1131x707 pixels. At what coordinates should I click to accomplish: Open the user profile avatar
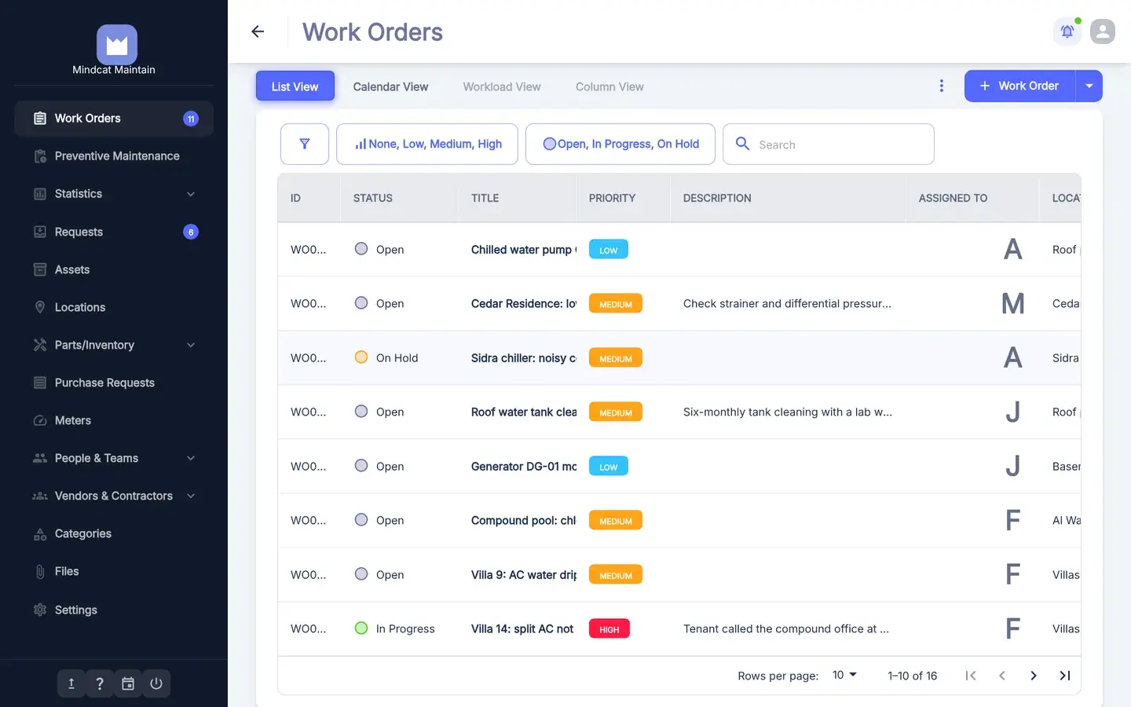(1103, 31)
